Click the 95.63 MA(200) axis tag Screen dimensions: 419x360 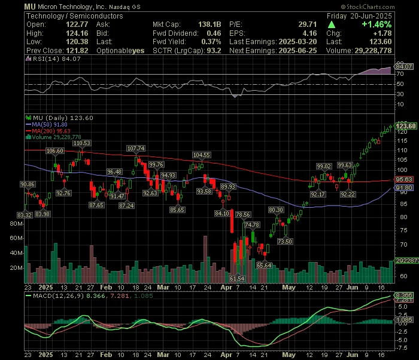(x=404, y=179)
